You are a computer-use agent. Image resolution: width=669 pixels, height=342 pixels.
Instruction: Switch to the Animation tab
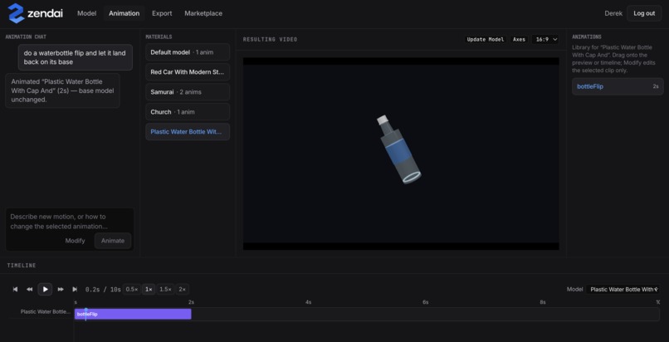pos(124,13)
